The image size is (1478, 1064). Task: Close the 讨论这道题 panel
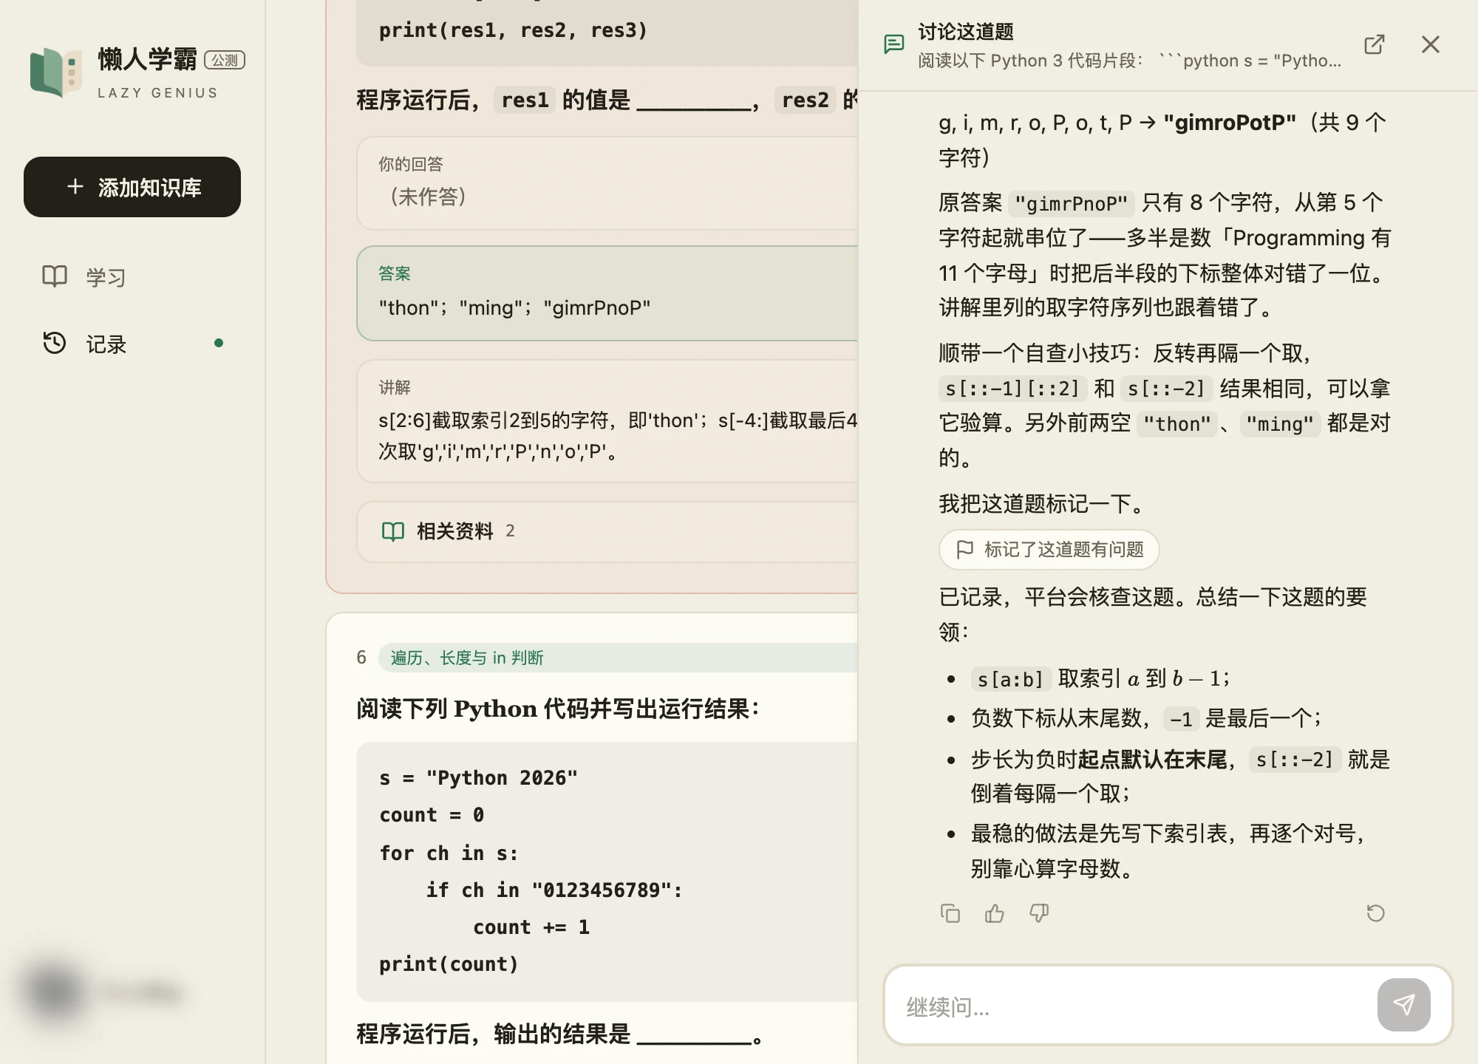pyautogui.click(x=1431, y=44)
